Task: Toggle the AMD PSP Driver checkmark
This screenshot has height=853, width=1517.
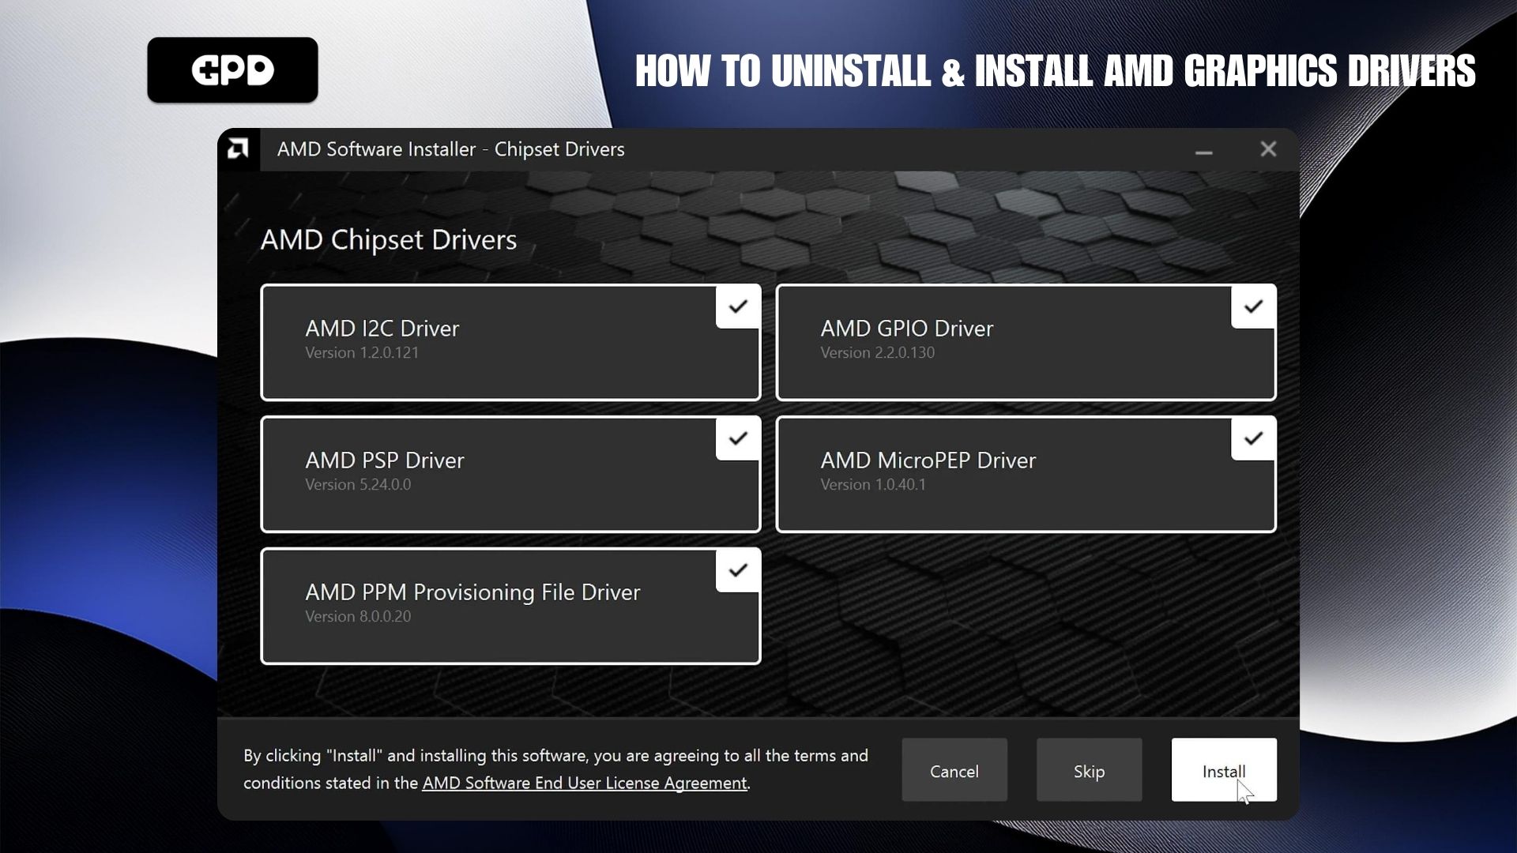Action: pyautogui.click(x=737, y=438)
